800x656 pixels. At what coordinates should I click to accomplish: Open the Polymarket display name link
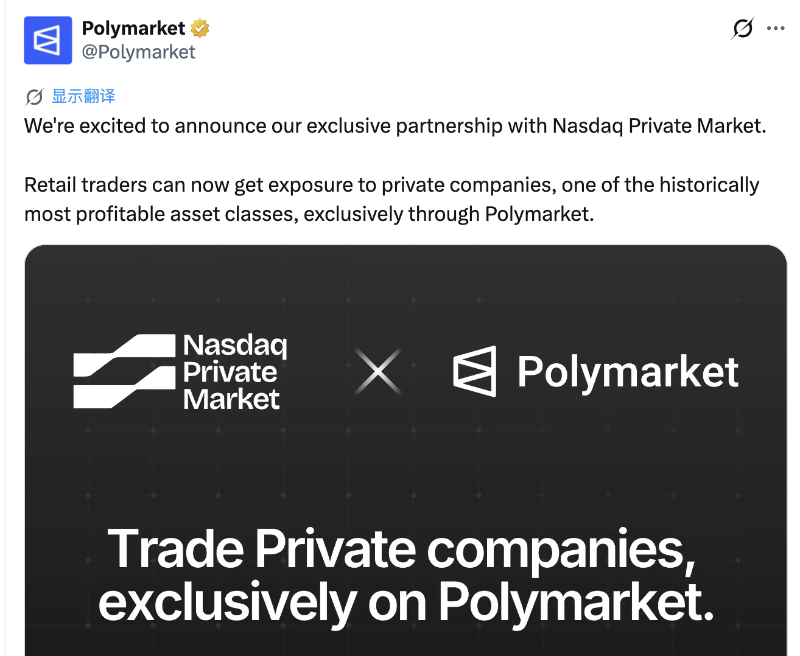(x=133, y=28)
